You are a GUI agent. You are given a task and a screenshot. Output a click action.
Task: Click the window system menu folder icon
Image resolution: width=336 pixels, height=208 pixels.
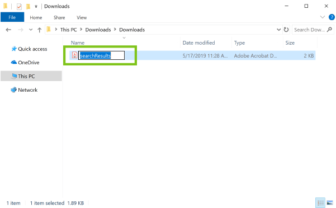(6, 6)
